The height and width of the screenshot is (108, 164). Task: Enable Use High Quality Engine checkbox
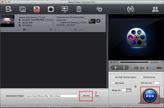click(x=113, y=77)
